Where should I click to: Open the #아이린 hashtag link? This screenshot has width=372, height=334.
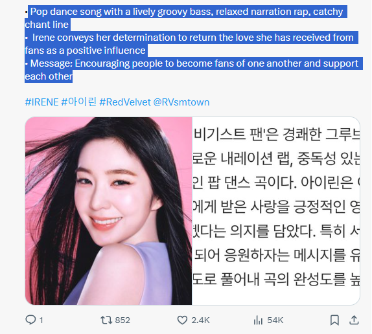coord(79,102)
